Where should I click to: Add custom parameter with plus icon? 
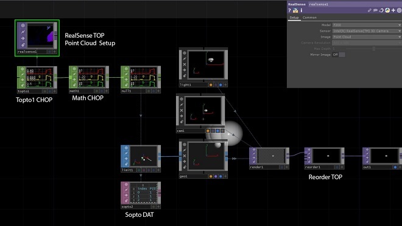point(393,10)
